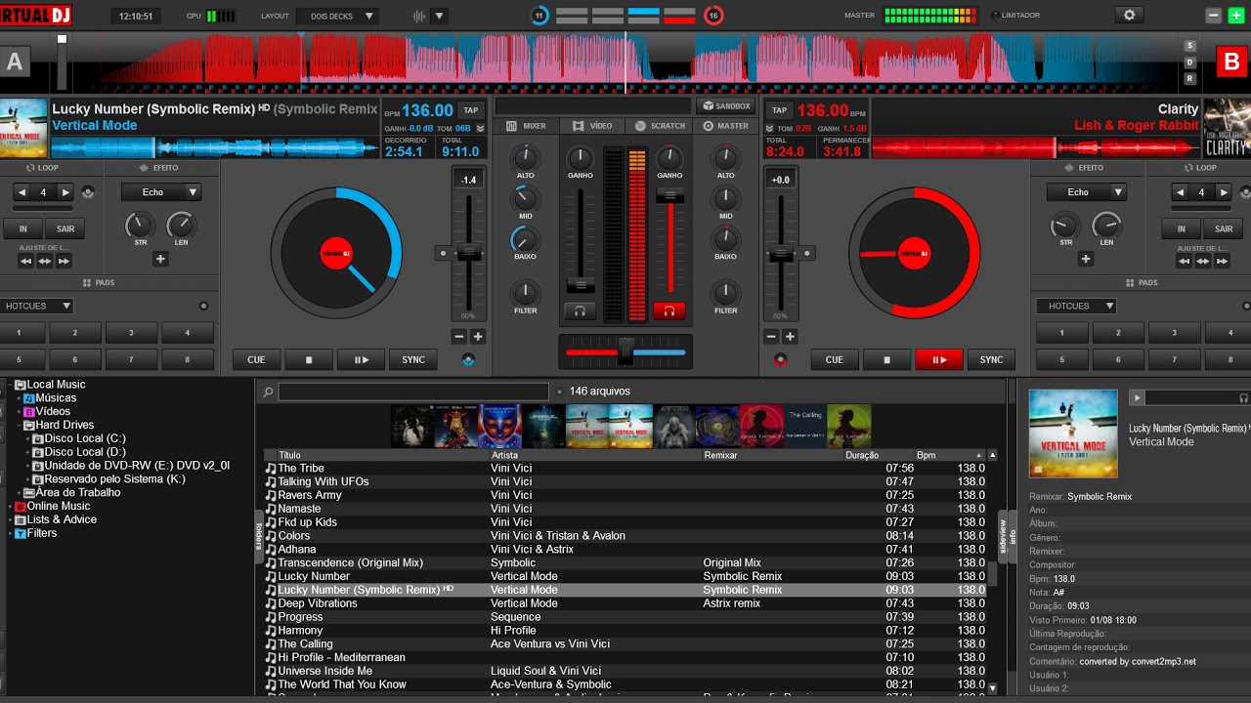Click the Vídeos folder icon
Screen dimensions: 1251x703
[x=29, y=412]
